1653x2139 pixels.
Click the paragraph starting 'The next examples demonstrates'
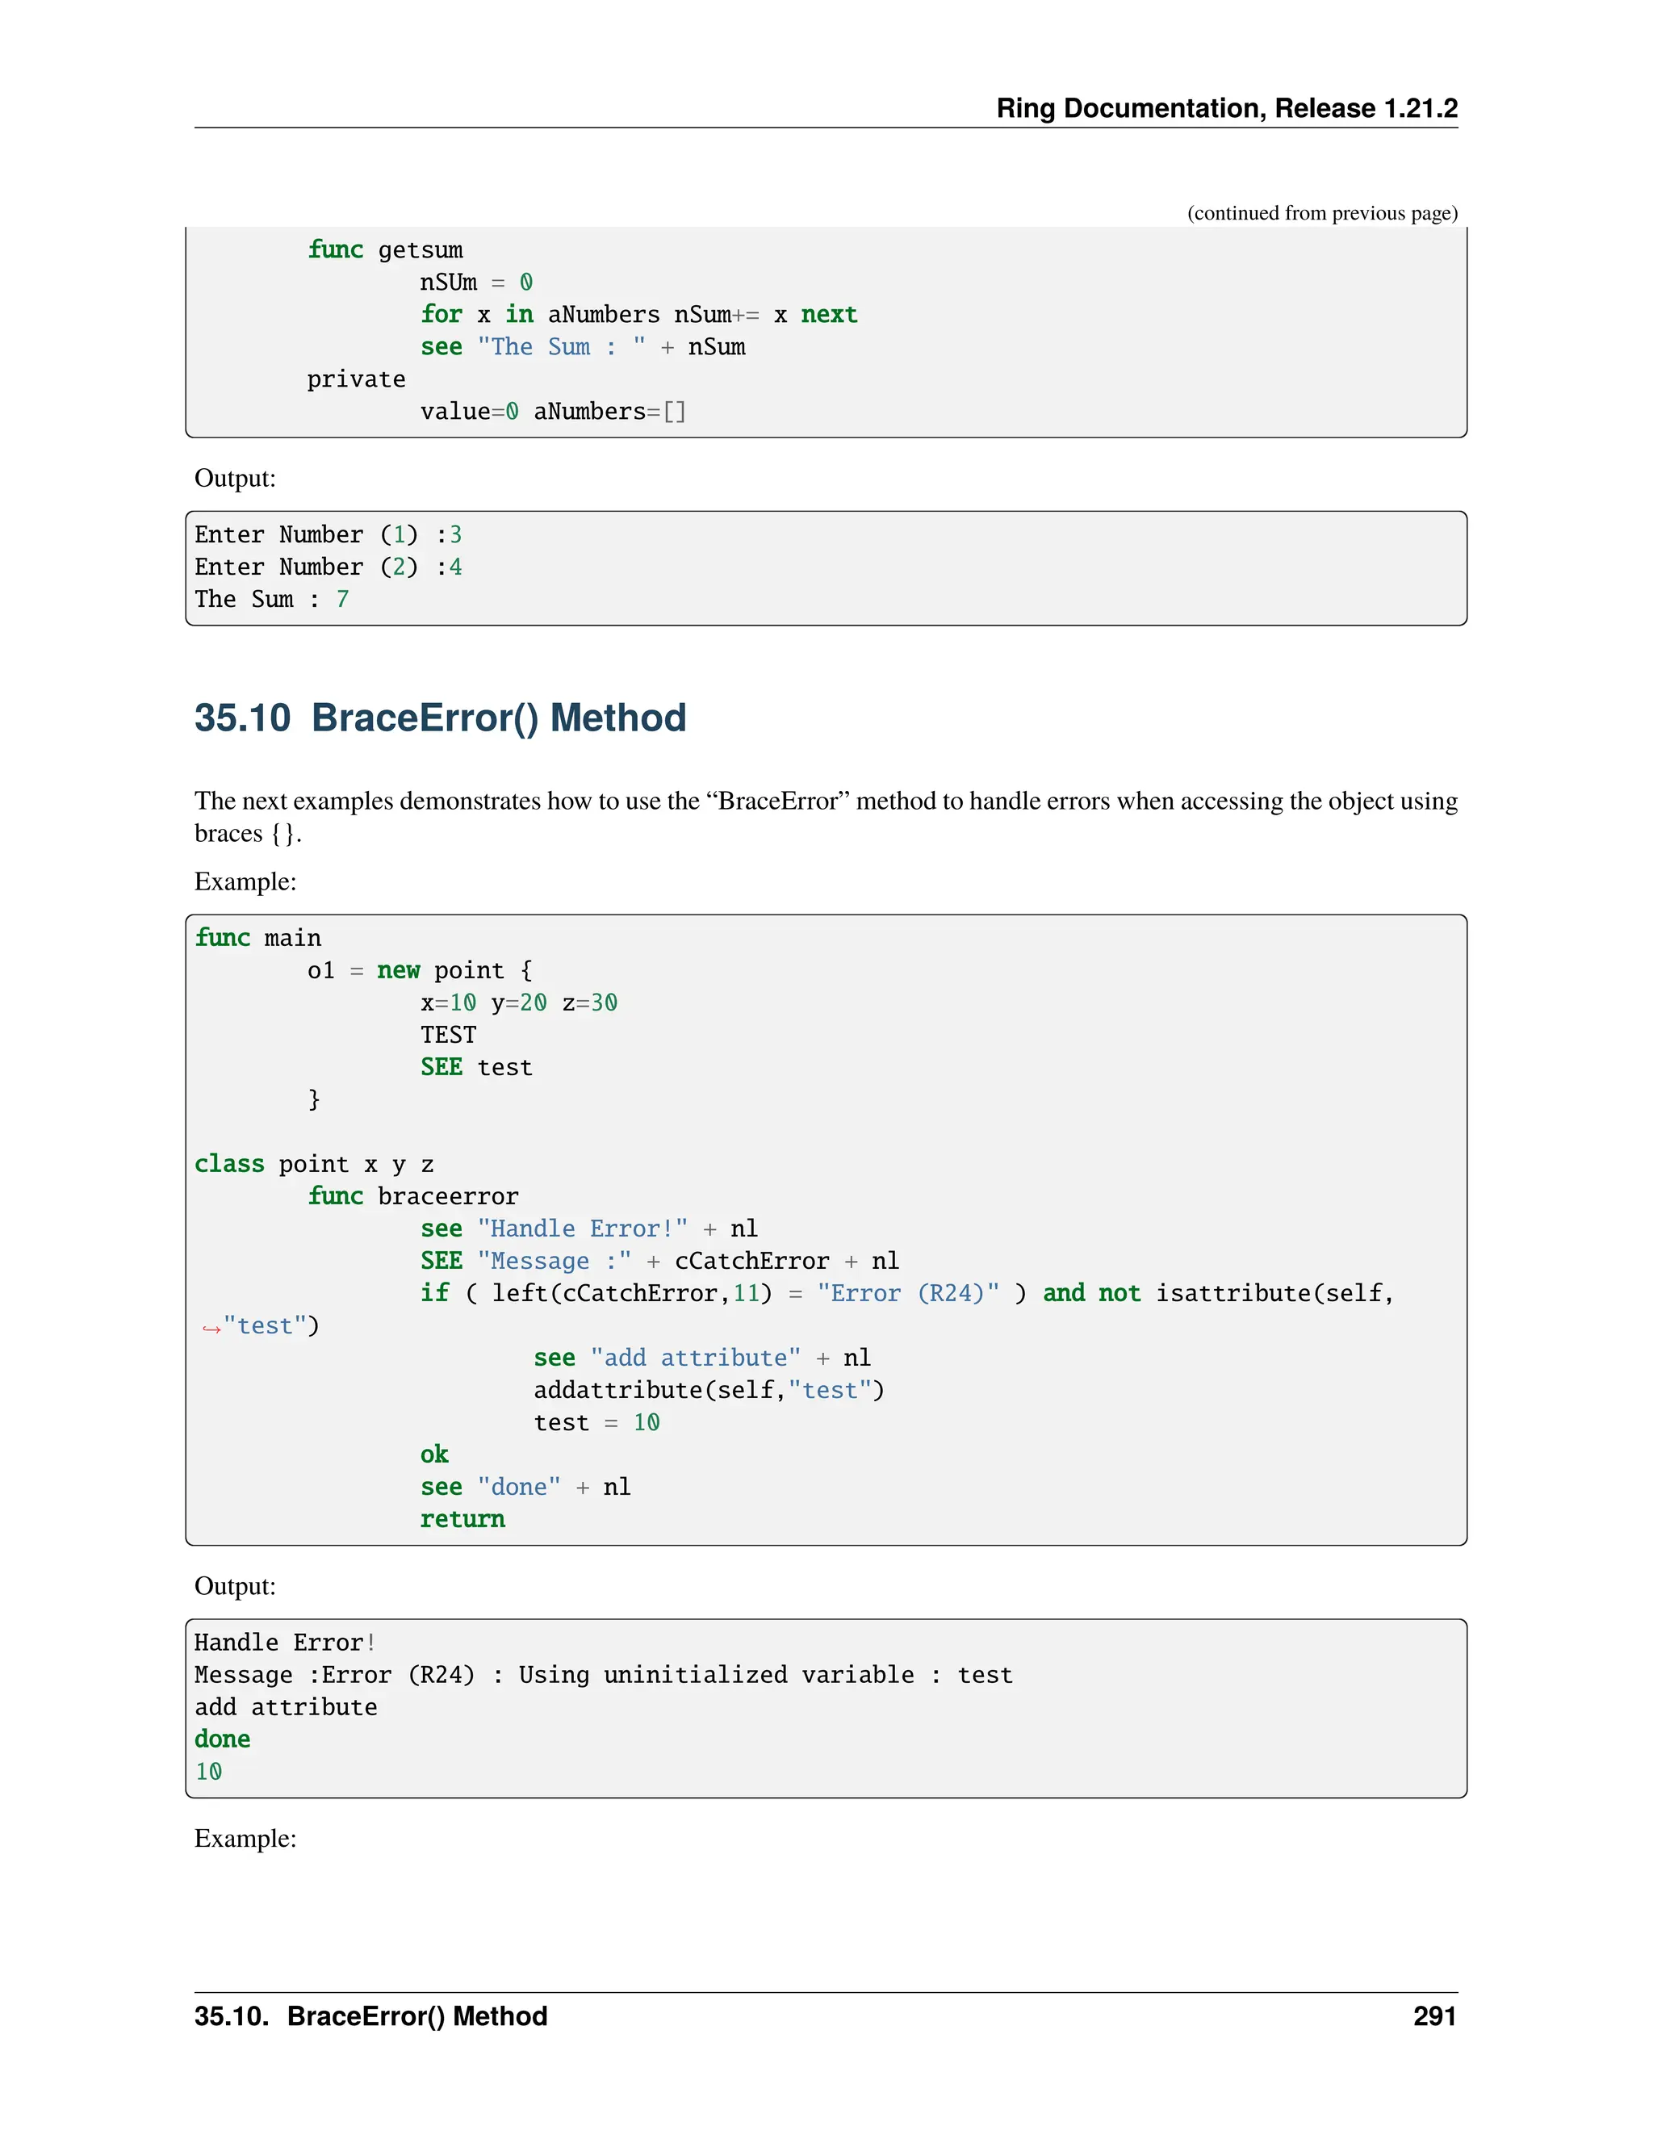point(826,817)
